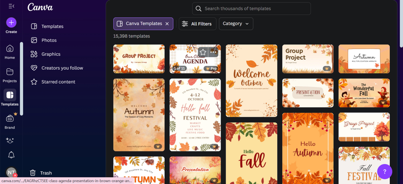This screenshot has width=403, height=184.
Task: Open the Hello Autumn template
Action: coord(308,148)
